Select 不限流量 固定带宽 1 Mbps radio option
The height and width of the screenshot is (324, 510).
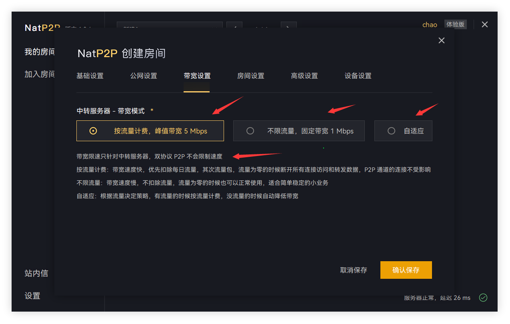(299, 131)
